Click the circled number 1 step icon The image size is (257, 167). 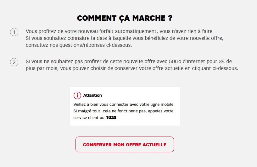14,32
